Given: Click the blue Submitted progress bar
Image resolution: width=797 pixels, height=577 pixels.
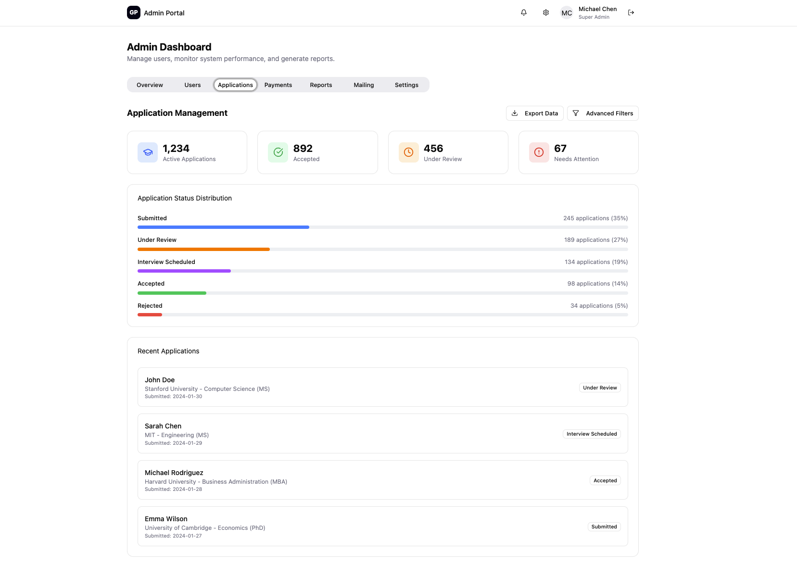Looking at the screenshot, I should [223, 227].
